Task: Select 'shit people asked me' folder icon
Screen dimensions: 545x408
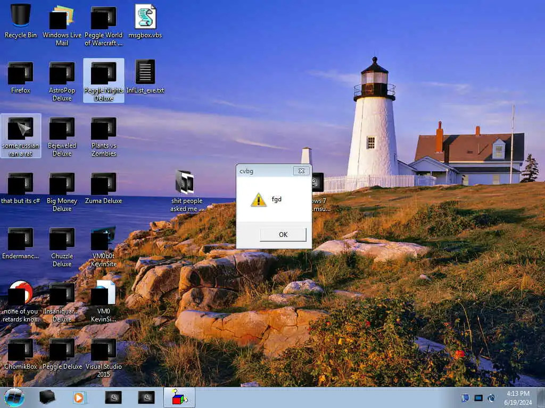Action: pyautogui.click(x=187, y=191)
